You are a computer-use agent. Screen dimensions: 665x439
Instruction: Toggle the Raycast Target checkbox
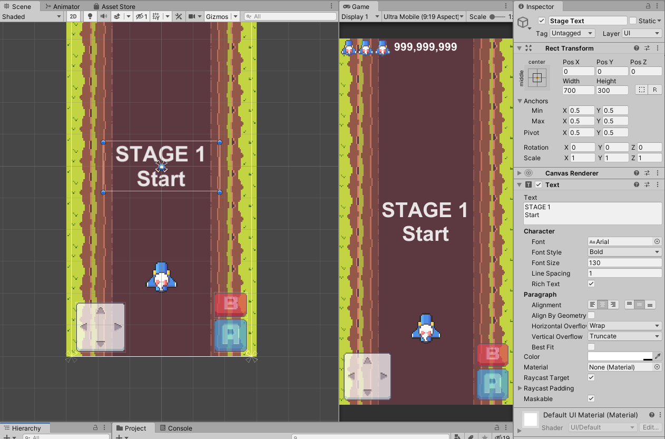(591, 377)
